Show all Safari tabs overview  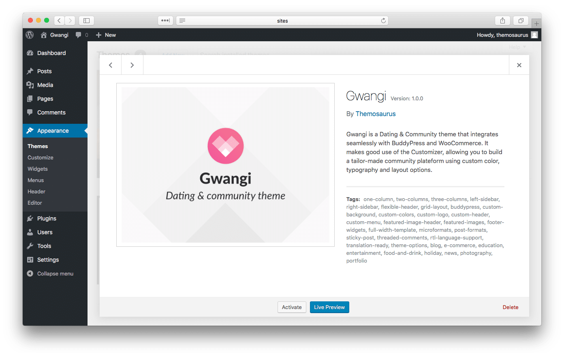pyautogui.click(x=521, y=20)
